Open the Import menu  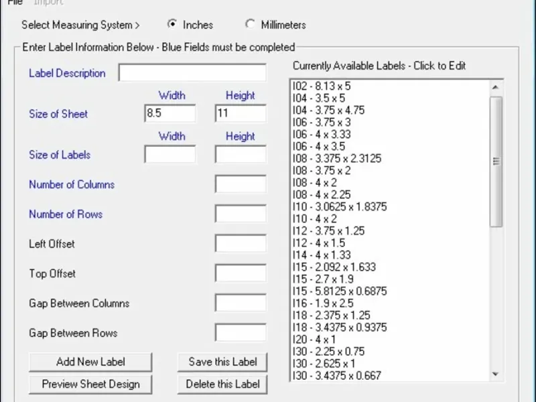coord(48,3)
